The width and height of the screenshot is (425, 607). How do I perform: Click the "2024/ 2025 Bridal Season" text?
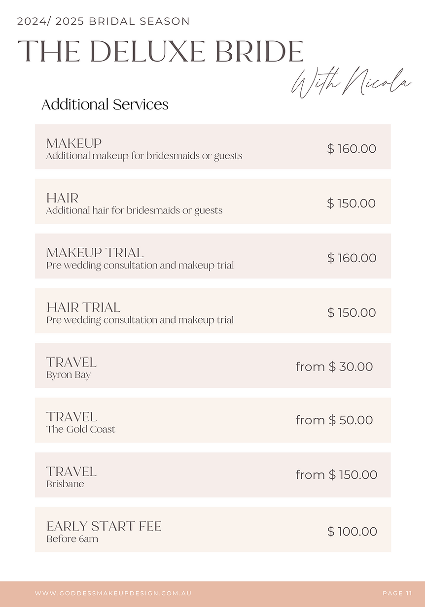point(104,21)
